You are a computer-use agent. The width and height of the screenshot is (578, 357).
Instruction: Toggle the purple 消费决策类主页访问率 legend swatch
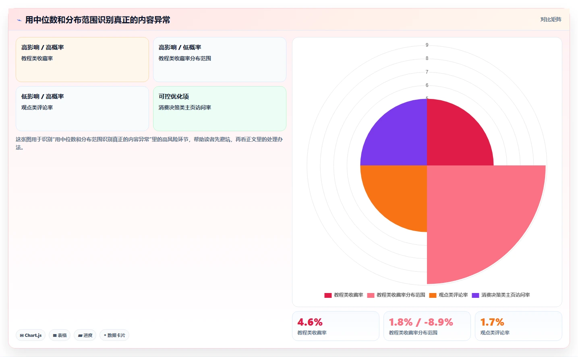pyautogui.click(x=475, y=295)
